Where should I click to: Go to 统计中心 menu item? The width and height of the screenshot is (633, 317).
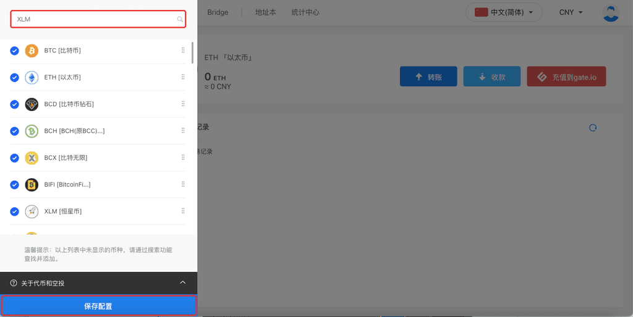pos(305,12)
